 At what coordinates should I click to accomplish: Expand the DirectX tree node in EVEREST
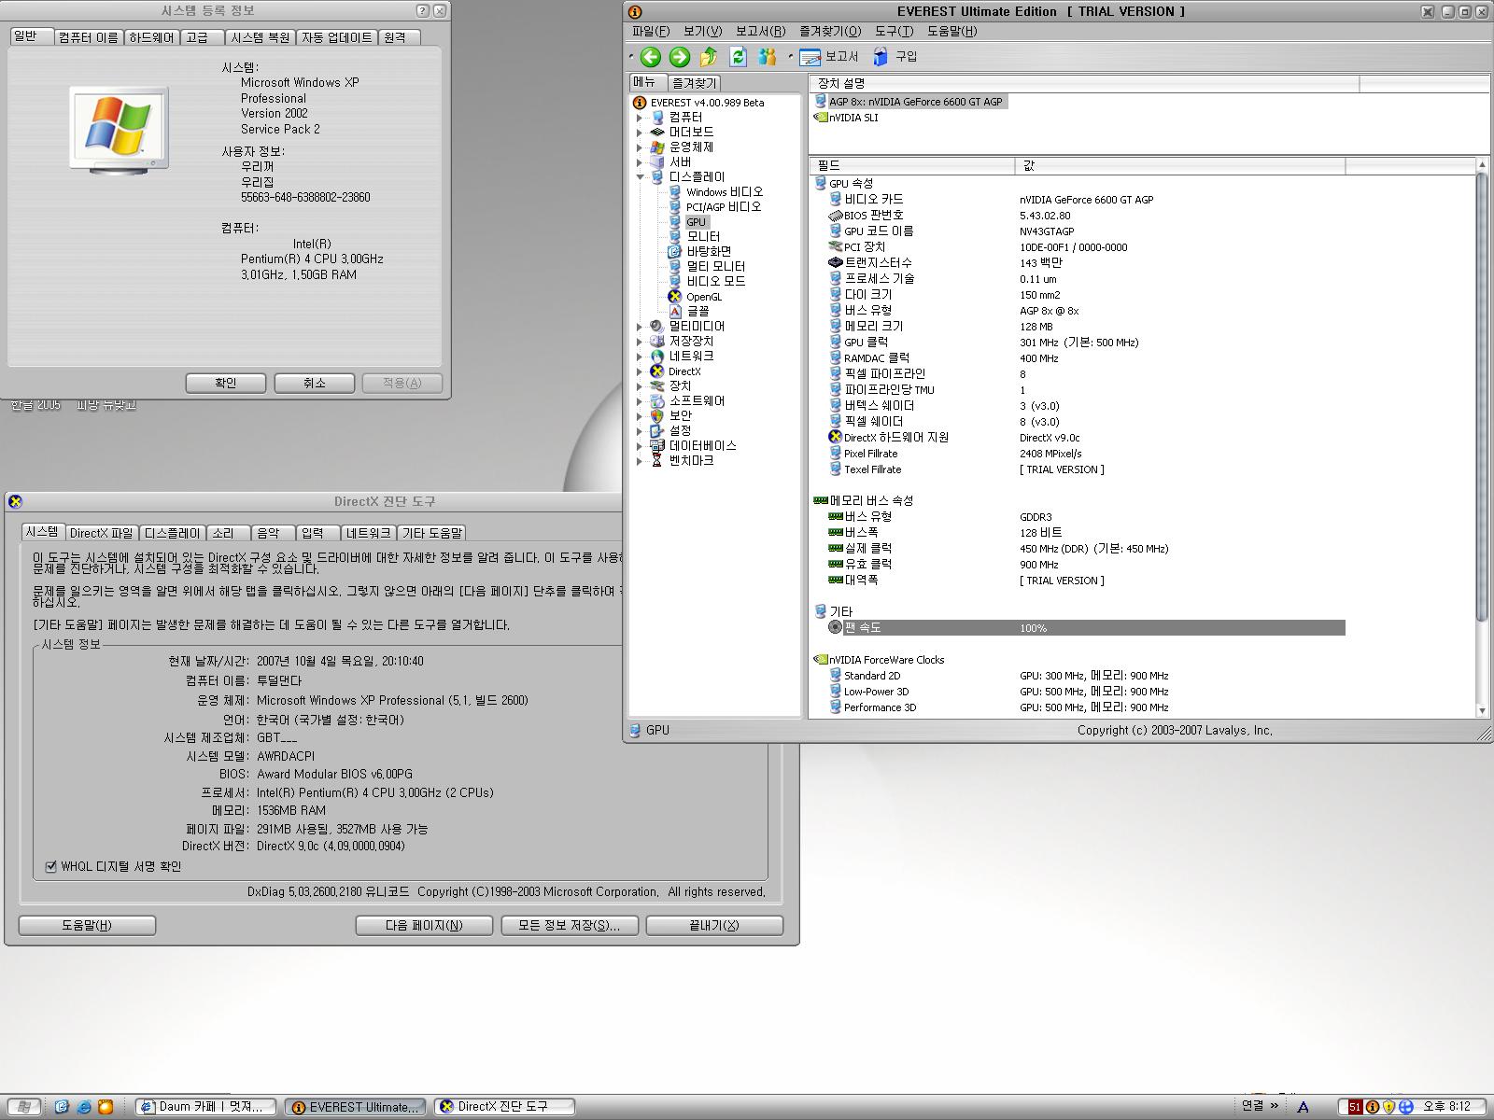[640, 371]
